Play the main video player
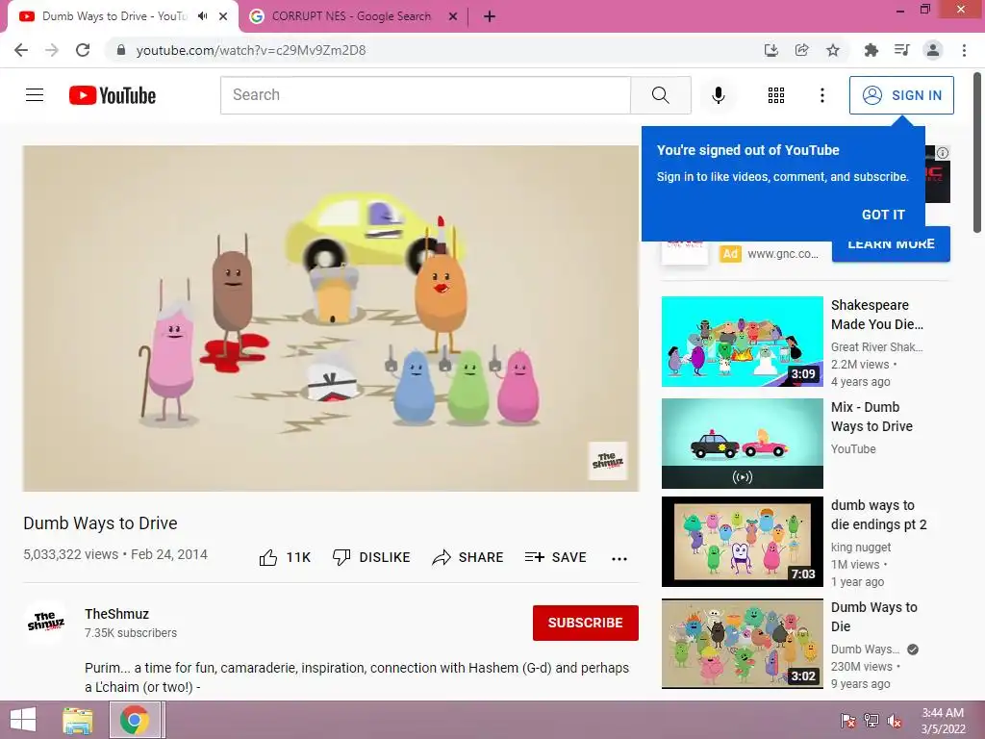The width and height of the screenshot is (985, 739). (331, 318)
